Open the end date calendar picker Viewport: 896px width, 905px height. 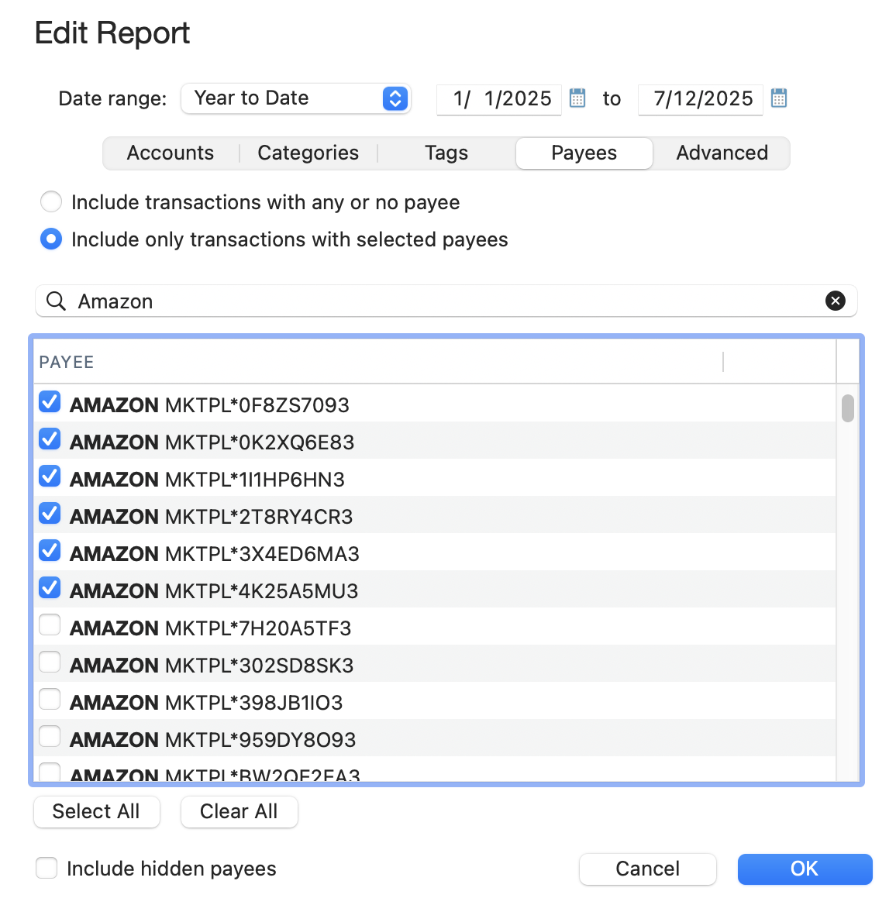pos(779,98)
